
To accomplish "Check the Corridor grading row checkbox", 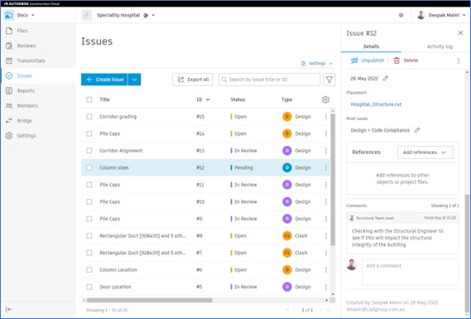I will [x=89, y=116].
